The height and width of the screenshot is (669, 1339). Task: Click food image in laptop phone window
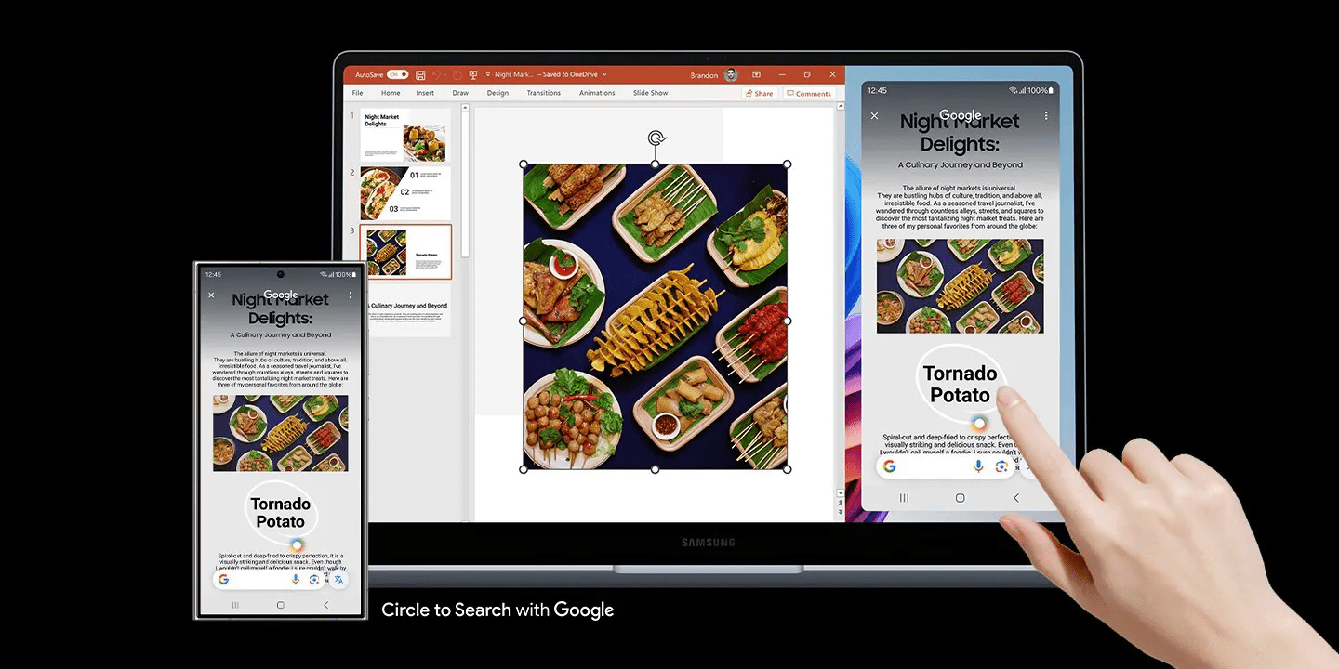pos(960,286)
